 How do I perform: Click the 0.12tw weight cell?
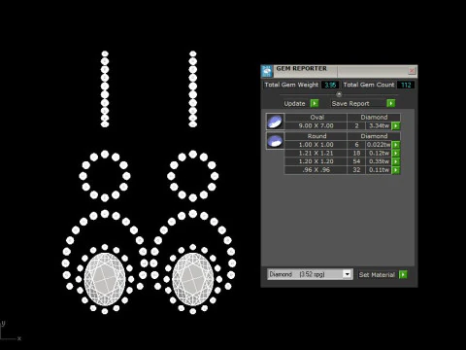(379, 153)
